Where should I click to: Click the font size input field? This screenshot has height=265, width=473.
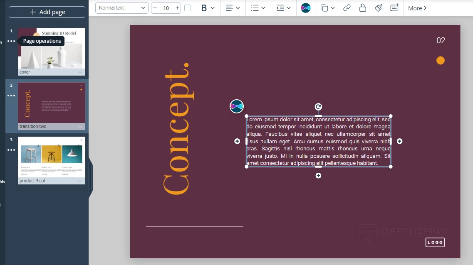tap(166, 8)
